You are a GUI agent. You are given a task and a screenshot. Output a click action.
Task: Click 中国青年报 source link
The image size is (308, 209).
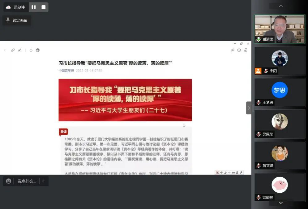(66, 71)
